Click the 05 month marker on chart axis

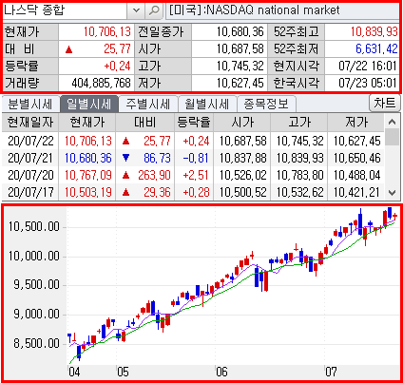[x=123, y=372]
